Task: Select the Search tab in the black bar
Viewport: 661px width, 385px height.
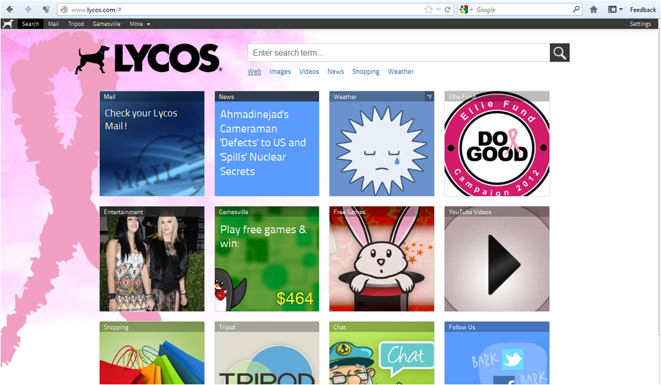Action: (x=30, y=24)
